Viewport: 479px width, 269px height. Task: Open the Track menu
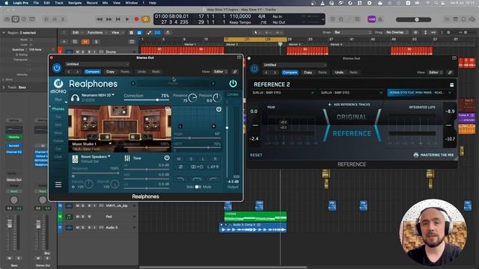click(59, 3)
